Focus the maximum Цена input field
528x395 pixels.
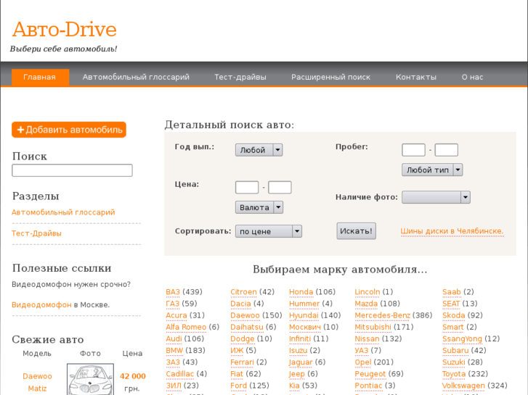click(280, 187)
